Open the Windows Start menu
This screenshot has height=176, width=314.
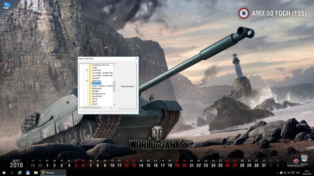pyautogui.click(x=4, y=172)
